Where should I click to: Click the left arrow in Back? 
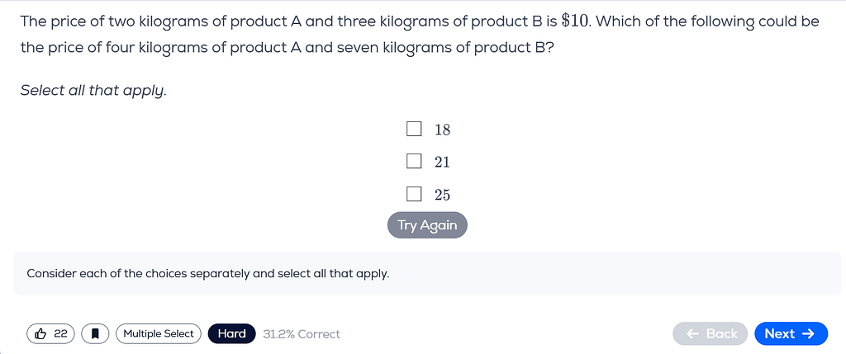pyautogui.click(x=693, y=333)
